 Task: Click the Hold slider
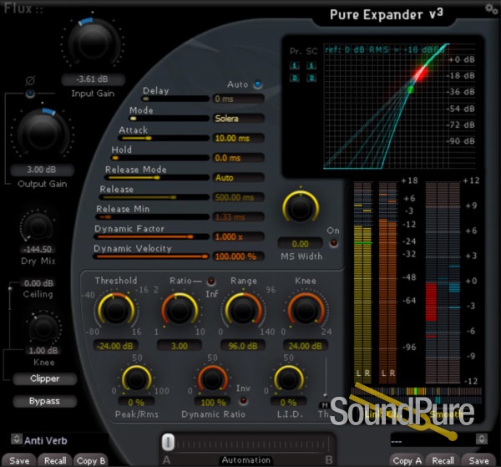(x=159, y=158)
